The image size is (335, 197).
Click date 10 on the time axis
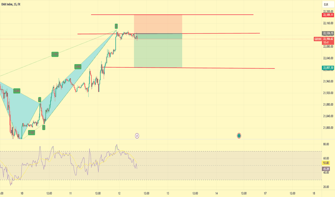tap(22, 193)
